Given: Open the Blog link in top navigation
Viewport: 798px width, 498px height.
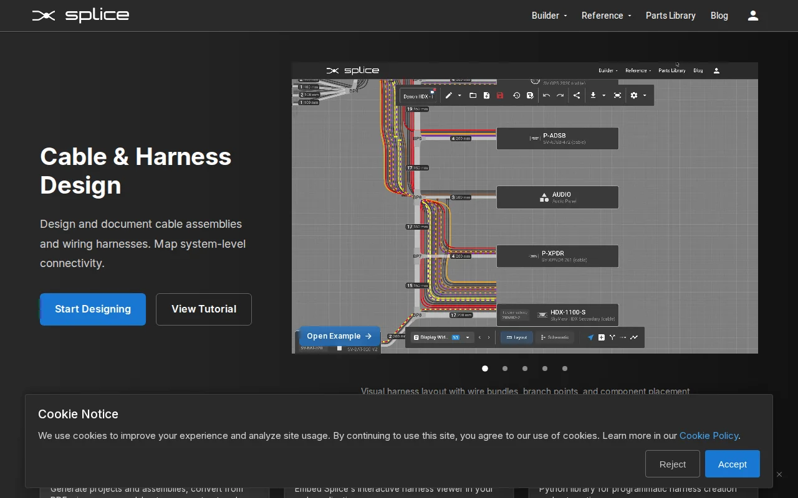Looking at the screenshot, I should point(719,16).
